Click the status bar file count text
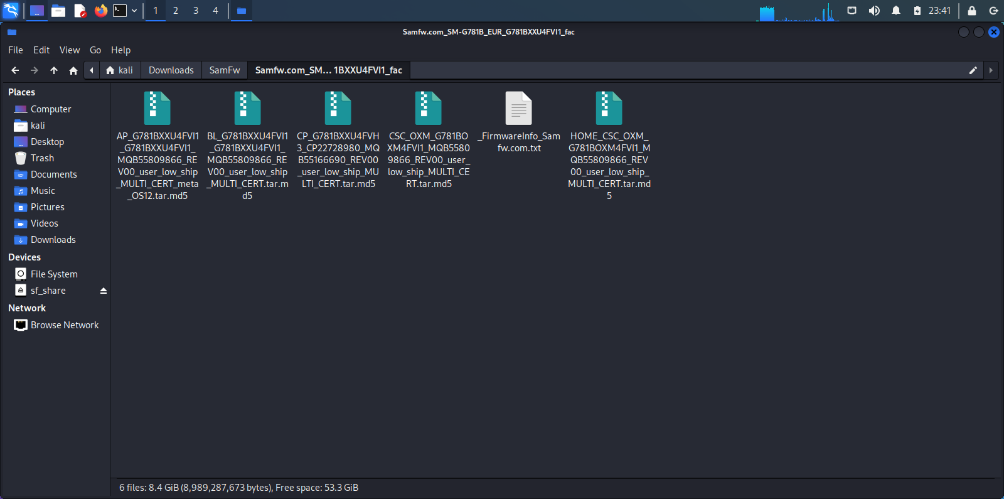 point(239,488)
